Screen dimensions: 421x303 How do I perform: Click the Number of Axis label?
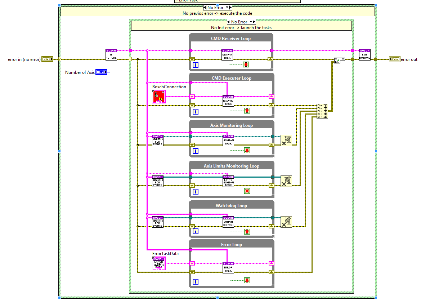click(80, 72)
